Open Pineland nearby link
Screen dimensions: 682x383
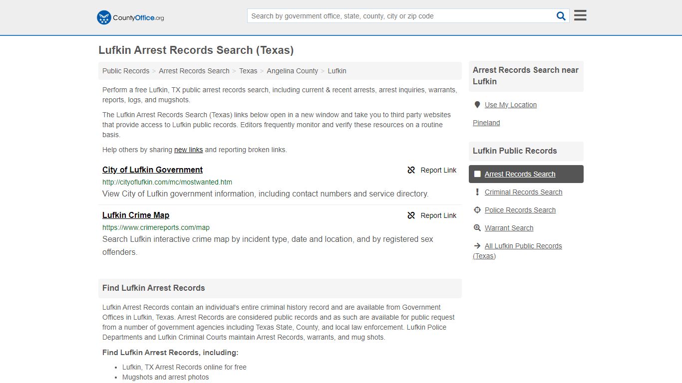click(486, 123)
